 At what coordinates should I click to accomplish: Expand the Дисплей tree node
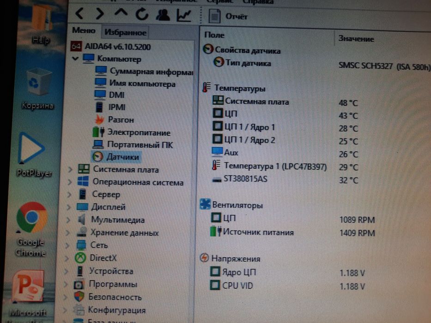click(x=68, y=207)
